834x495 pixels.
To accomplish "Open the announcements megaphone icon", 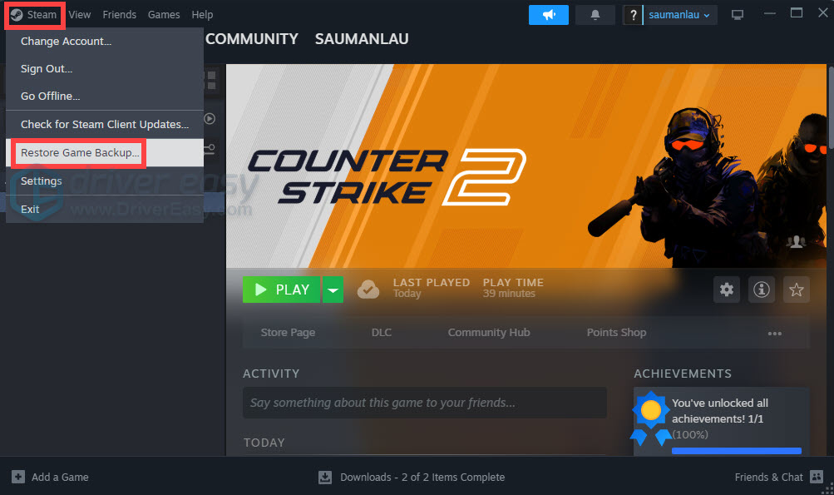I will click(548, 14).
